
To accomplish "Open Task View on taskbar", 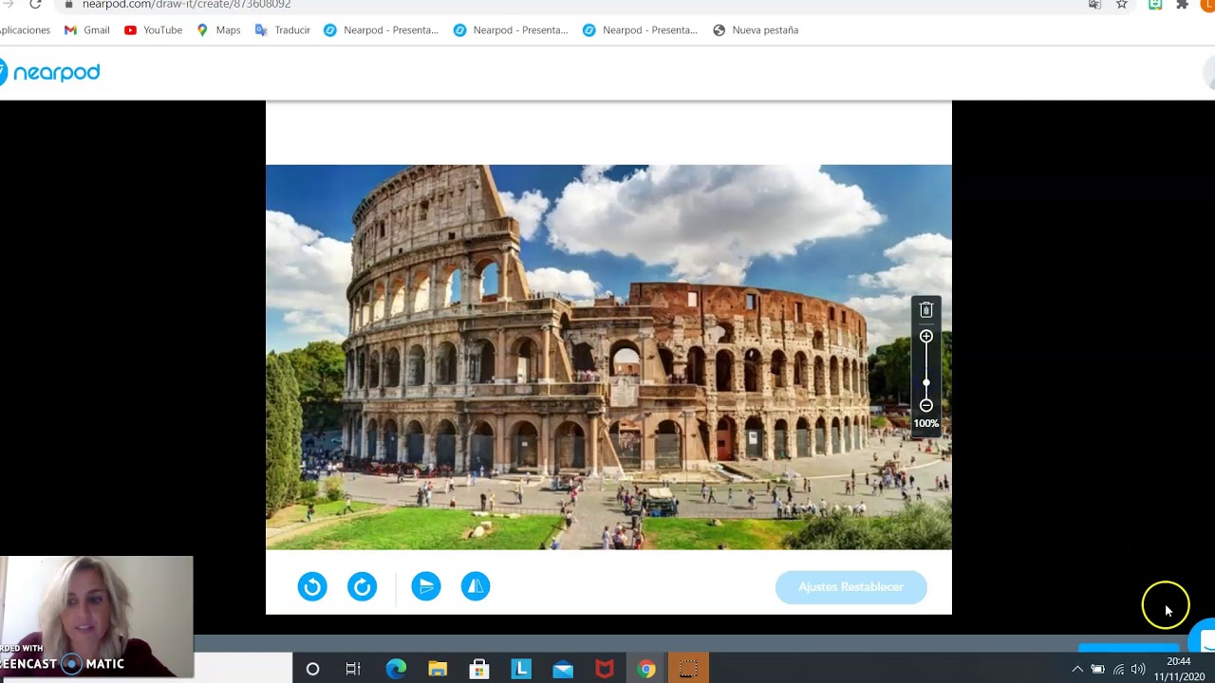I will (353, 669).
